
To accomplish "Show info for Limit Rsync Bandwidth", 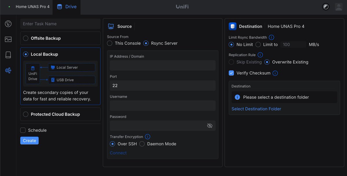I will 272,37.
